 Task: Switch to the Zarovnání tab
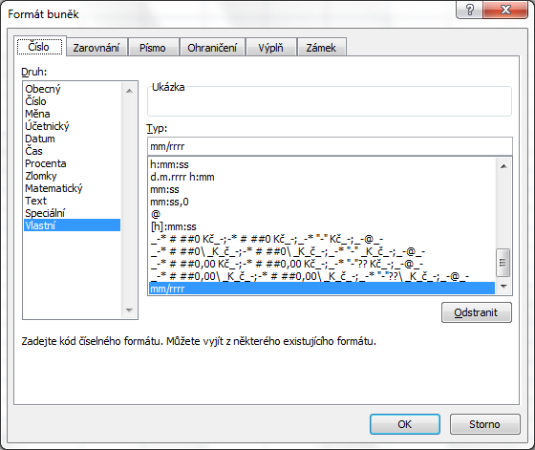coord(96,48)
